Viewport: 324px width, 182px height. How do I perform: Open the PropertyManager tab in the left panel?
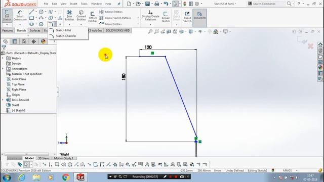tap(15, 41)
